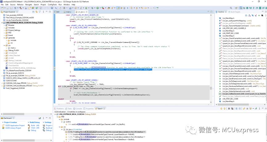Viewport: 267px width, 142px height.
Task: Show next match in Search view
Action: pos(221,109)
